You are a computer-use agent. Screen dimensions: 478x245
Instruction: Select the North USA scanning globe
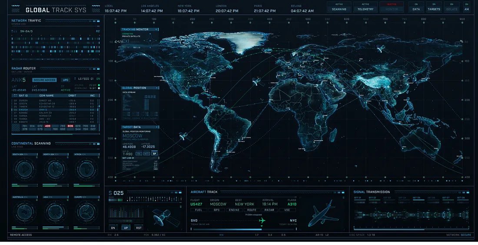56,169
